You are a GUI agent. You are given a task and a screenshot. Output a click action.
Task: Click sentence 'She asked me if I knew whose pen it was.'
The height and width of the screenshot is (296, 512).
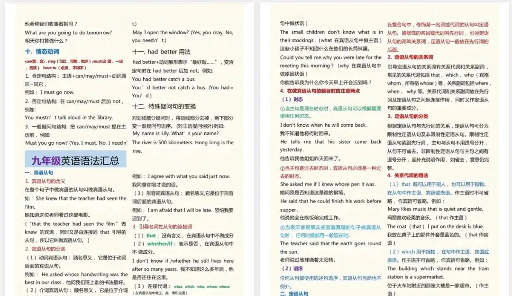(328, 184)
